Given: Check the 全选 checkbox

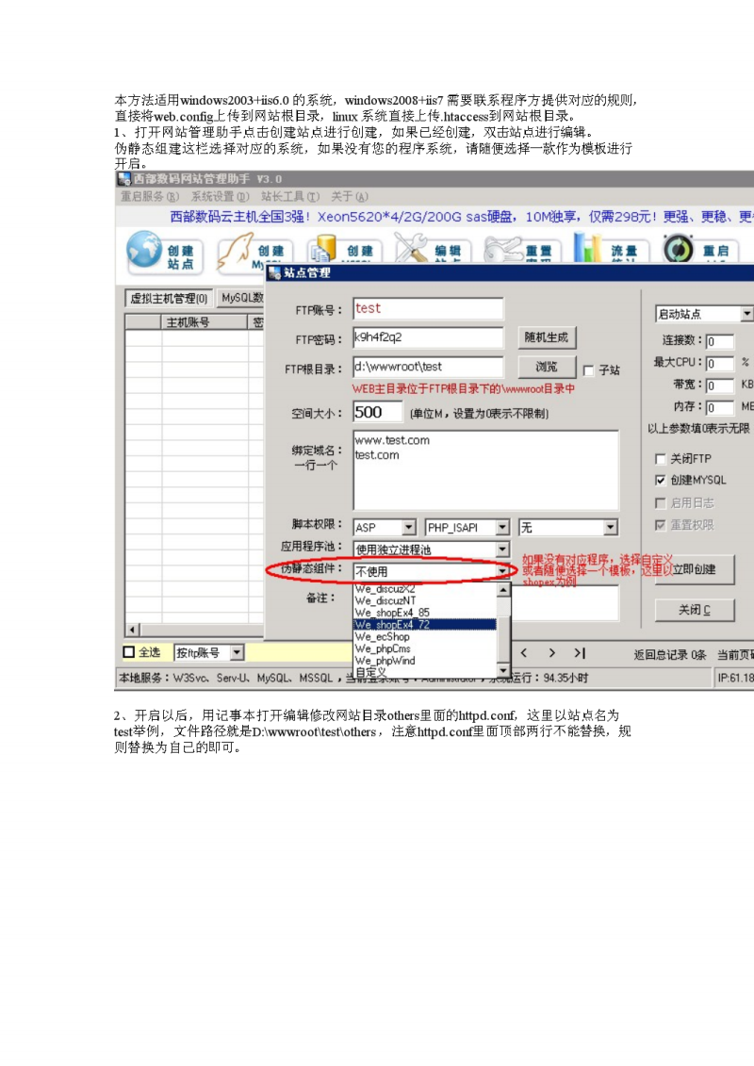Looking at the screenshot, I should (x=128, y=652).
